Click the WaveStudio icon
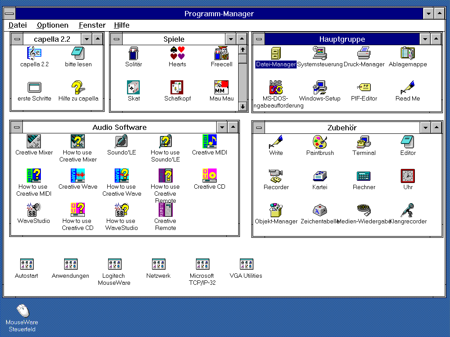Viewport: 450px width, 337px height. (x=34, y=210)
